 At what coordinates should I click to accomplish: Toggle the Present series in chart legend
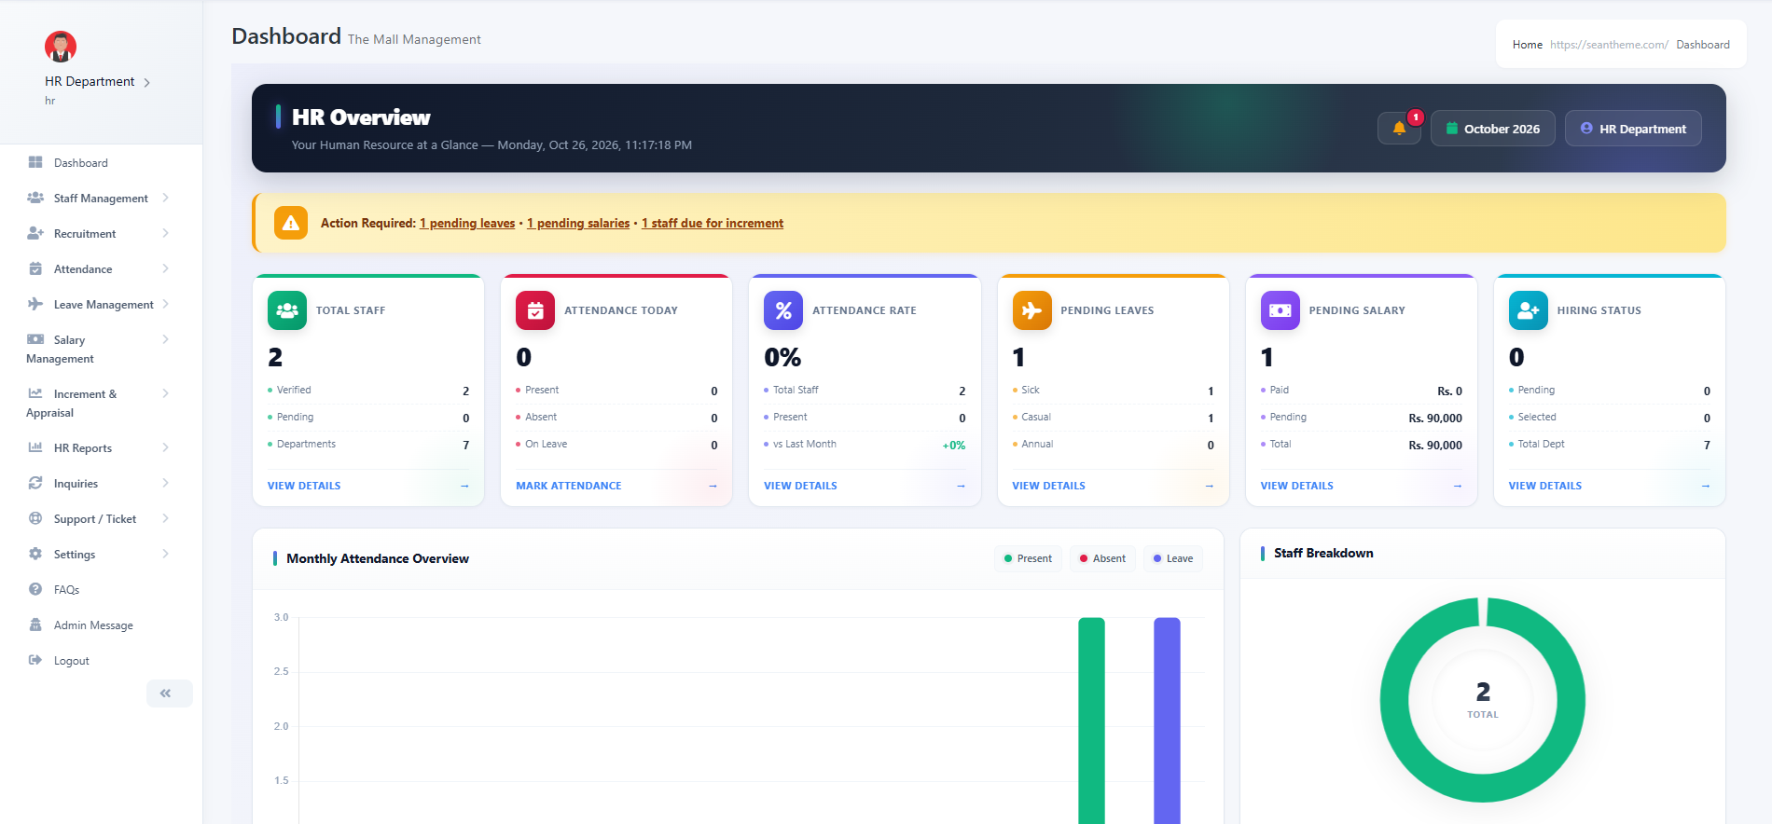(1028, 558)
